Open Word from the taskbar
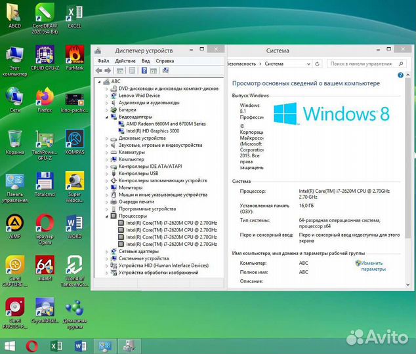416x354 pixels. tap(81, 346)
